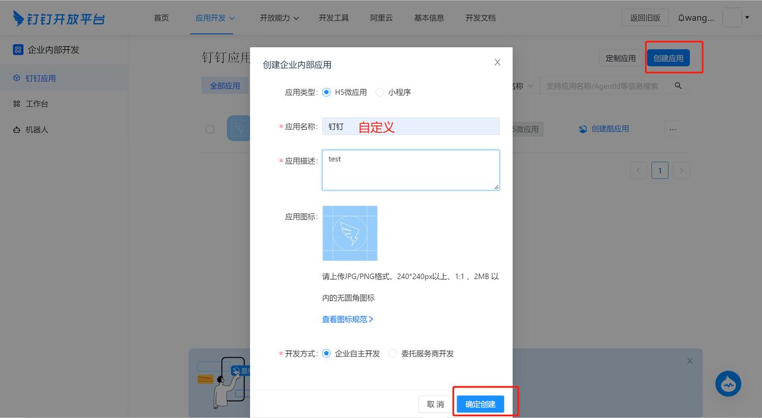Focus the 应用描述 text area
The width and height of the screenshot is (762, 418).
click(x=411, y=170)
